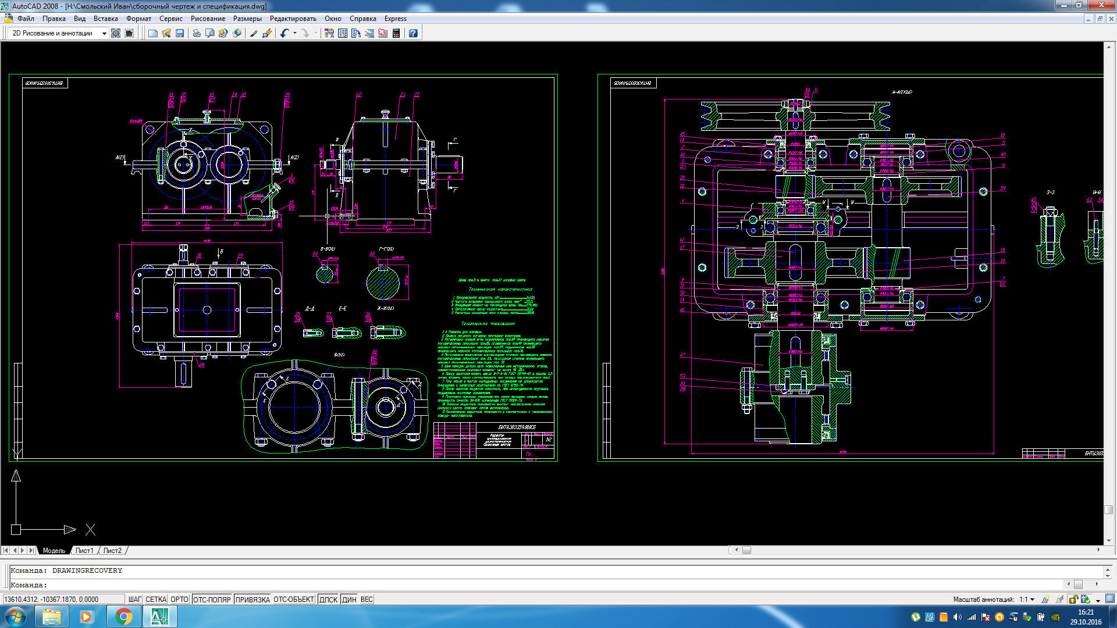Expand the Undo history dropdown arrow
The height and width of the screenshot is (628, 1117).
(x=295, y=33)
